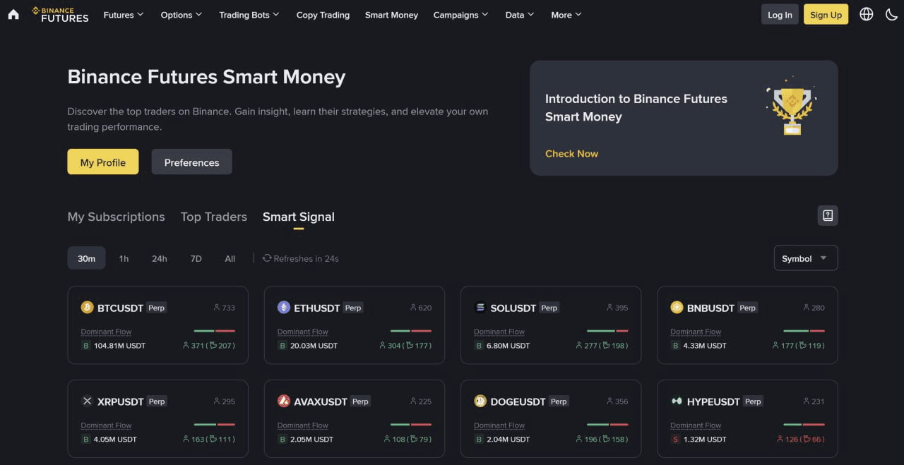The width and height of the screenshot is (904, 465).
Task: Open the Symbol sorting dropdown
Action: (x=805, y=258)
